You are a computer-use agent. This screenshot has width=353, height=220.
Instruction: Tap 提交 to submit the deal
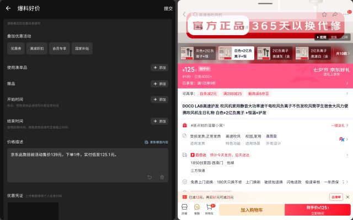(x=168, y=9)
